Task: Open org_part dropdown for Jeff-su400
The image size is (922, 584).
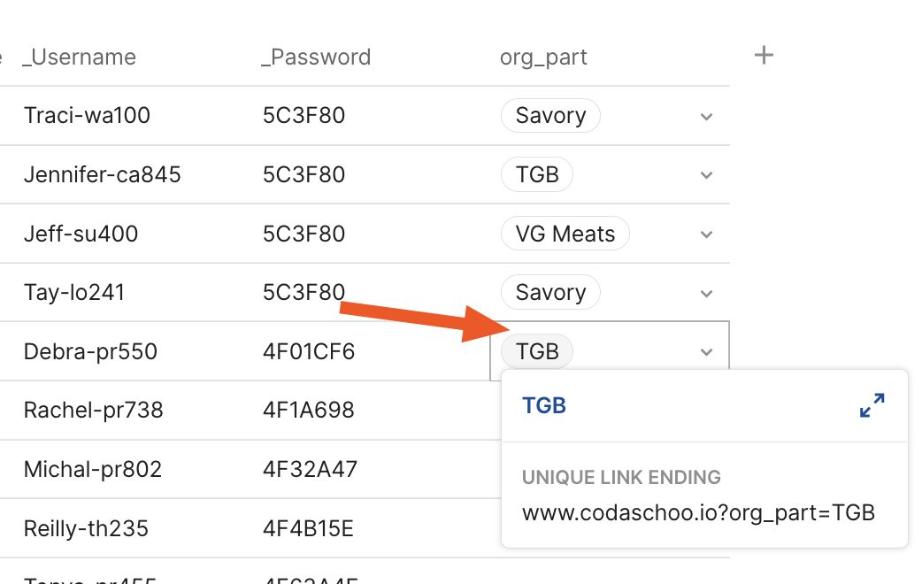Action: coord(706,234)
